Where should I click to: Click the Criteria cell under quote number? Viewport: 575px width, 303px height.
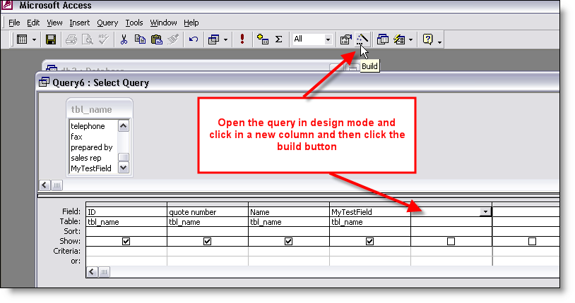(207, 251)
